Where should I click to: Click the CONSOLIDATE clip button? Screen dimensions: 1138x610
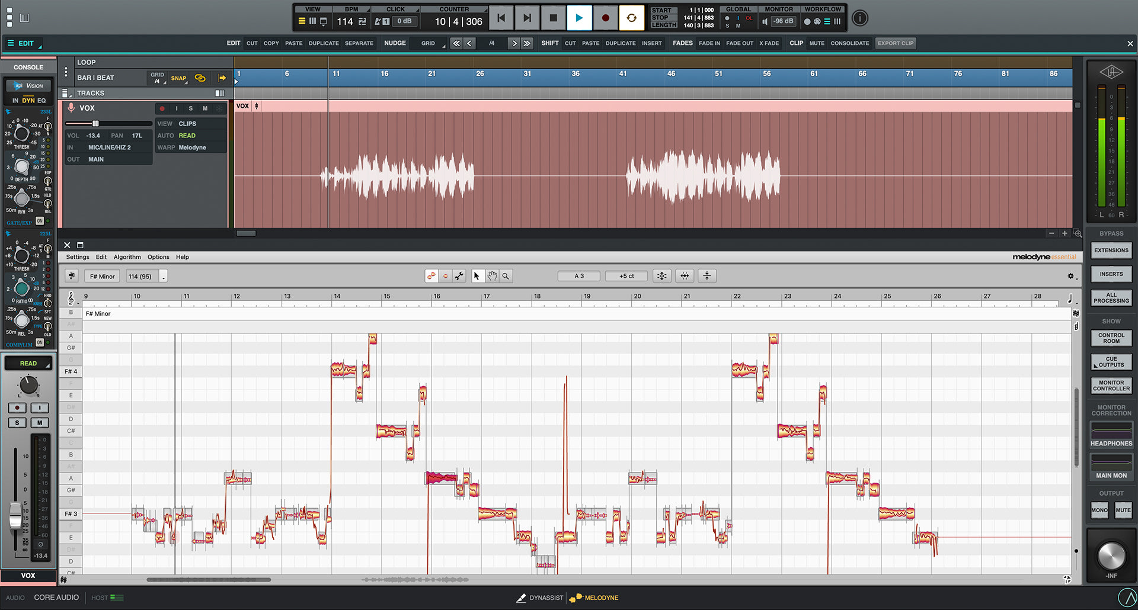(x=849, y=43)
